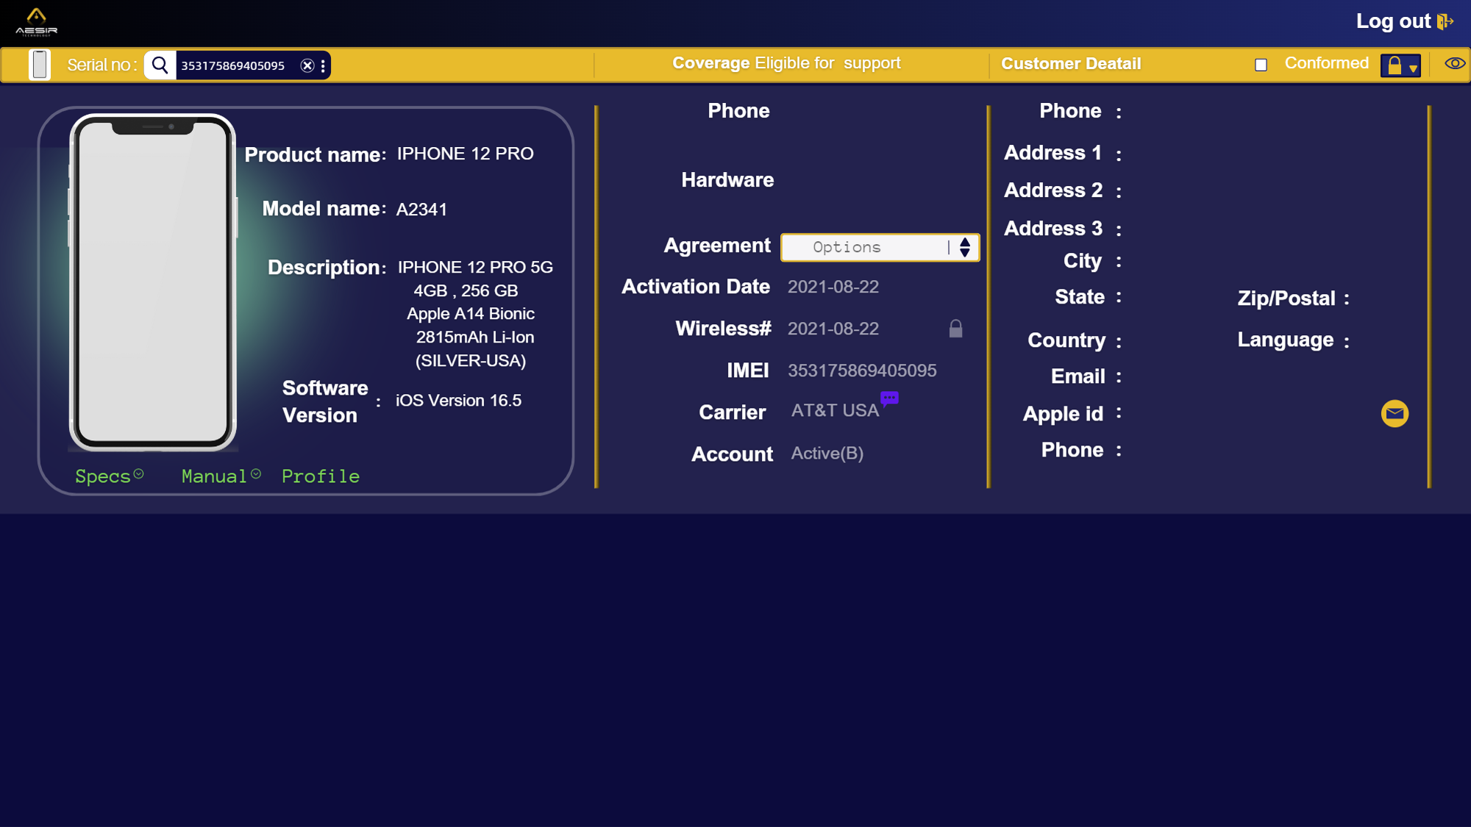Open the Agreement Options dropdown
The width and height of the screenshot is (1471, 827).
tap(880, 247)
